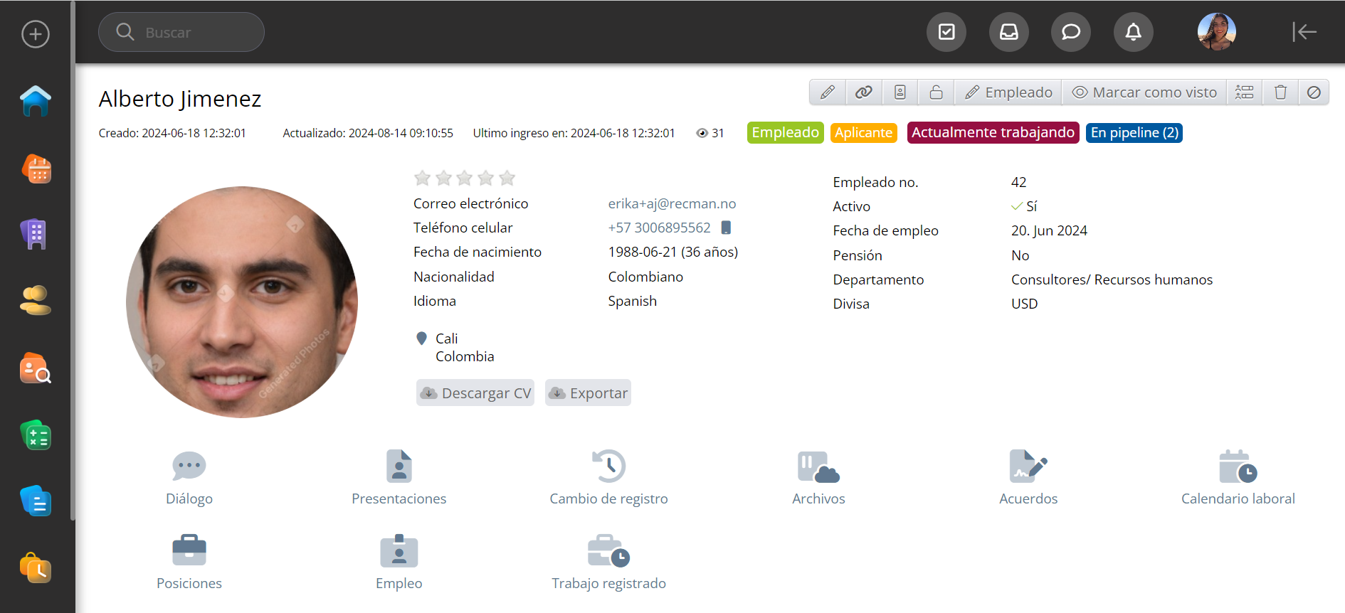The width and height of the screenshot is (1345, 613).
Task: Click the erika+aj@recman.no email link
Action: 672,203
